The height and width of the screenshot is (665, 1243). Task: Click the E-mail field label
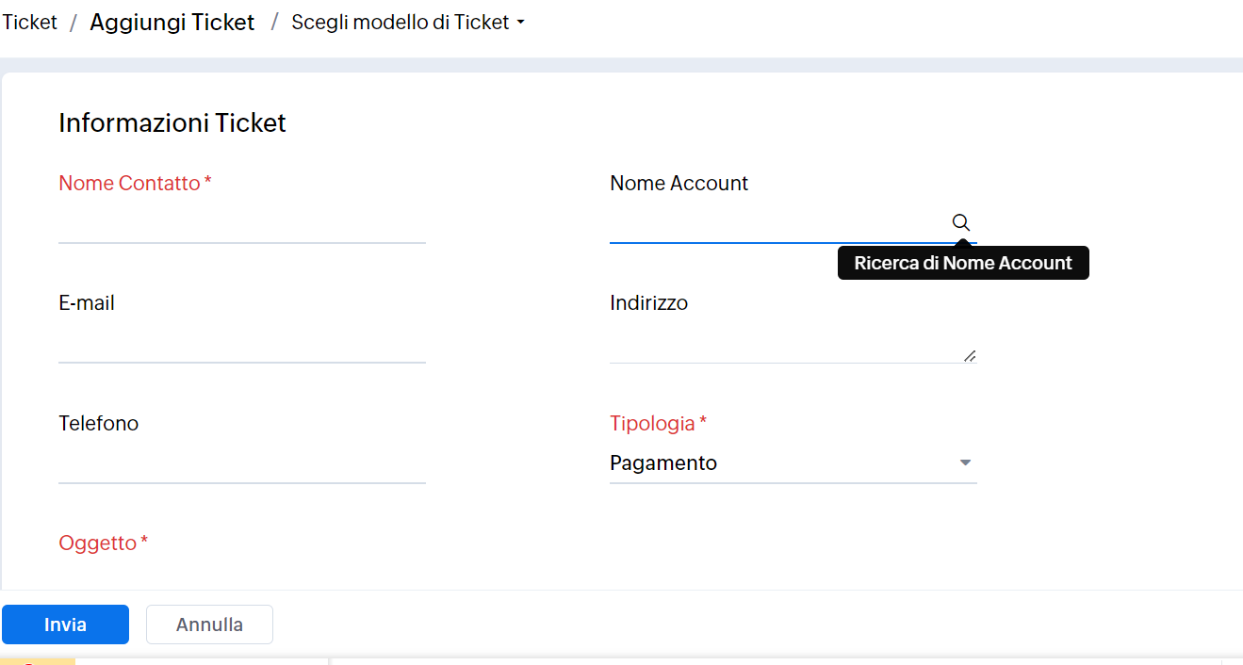click(x=87, y=303)
